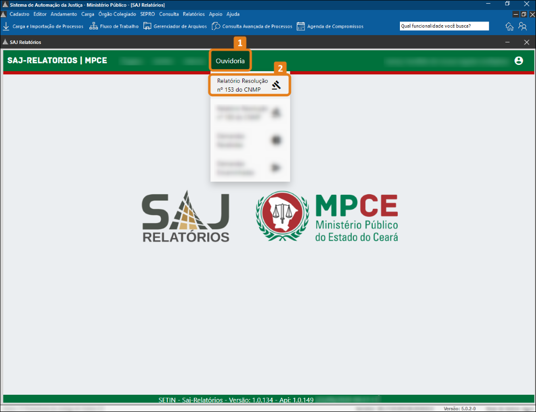
Task: Click the SAJ Relatórios panel title icon
Action: (x=5, y=42)
